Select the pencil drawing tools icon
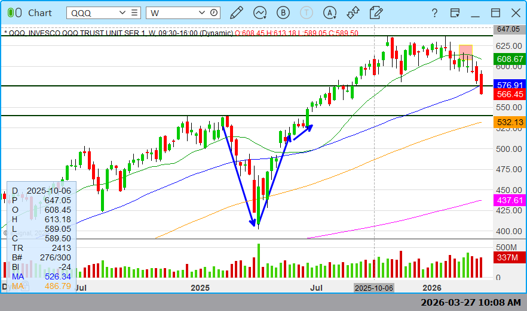 click(x=237, y=13)
